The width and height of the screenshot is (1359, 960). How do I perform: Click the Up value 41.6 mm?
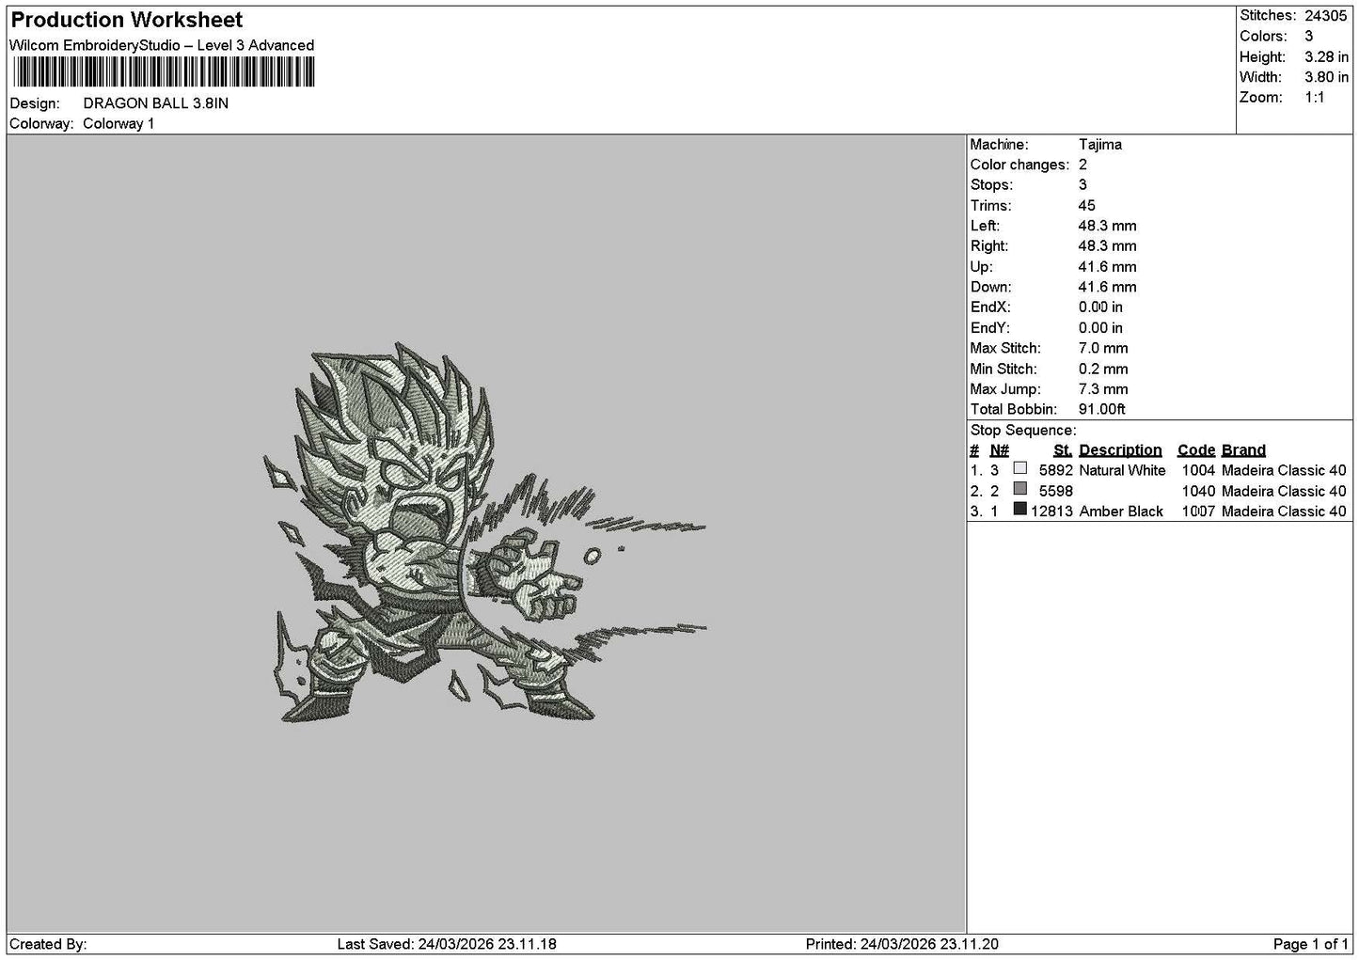pos(1107,267)
